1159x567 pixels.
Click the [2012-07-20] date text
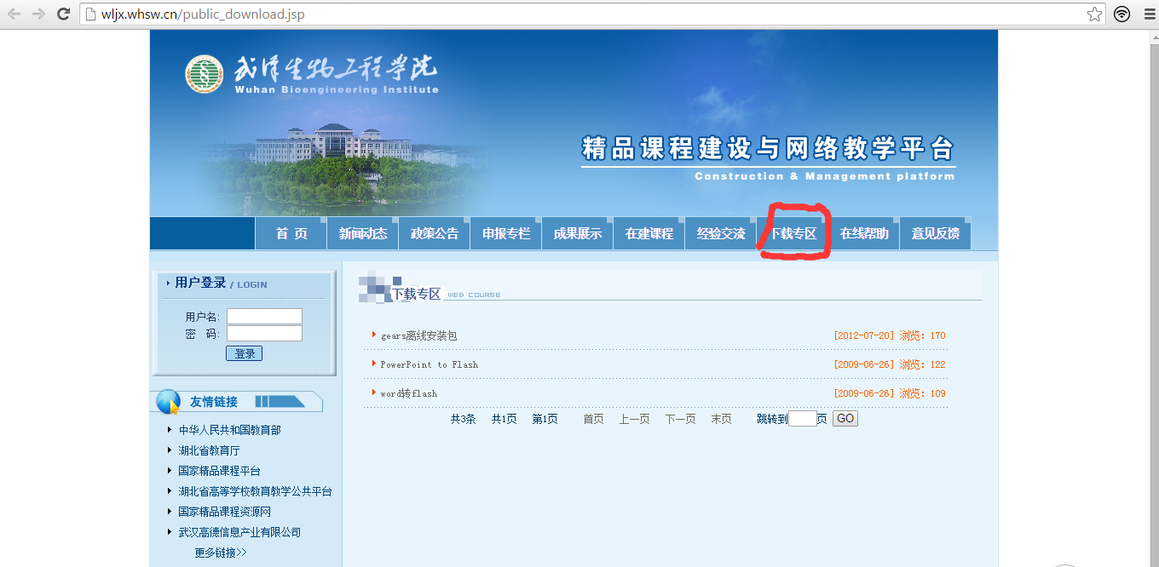pos(864,335)
